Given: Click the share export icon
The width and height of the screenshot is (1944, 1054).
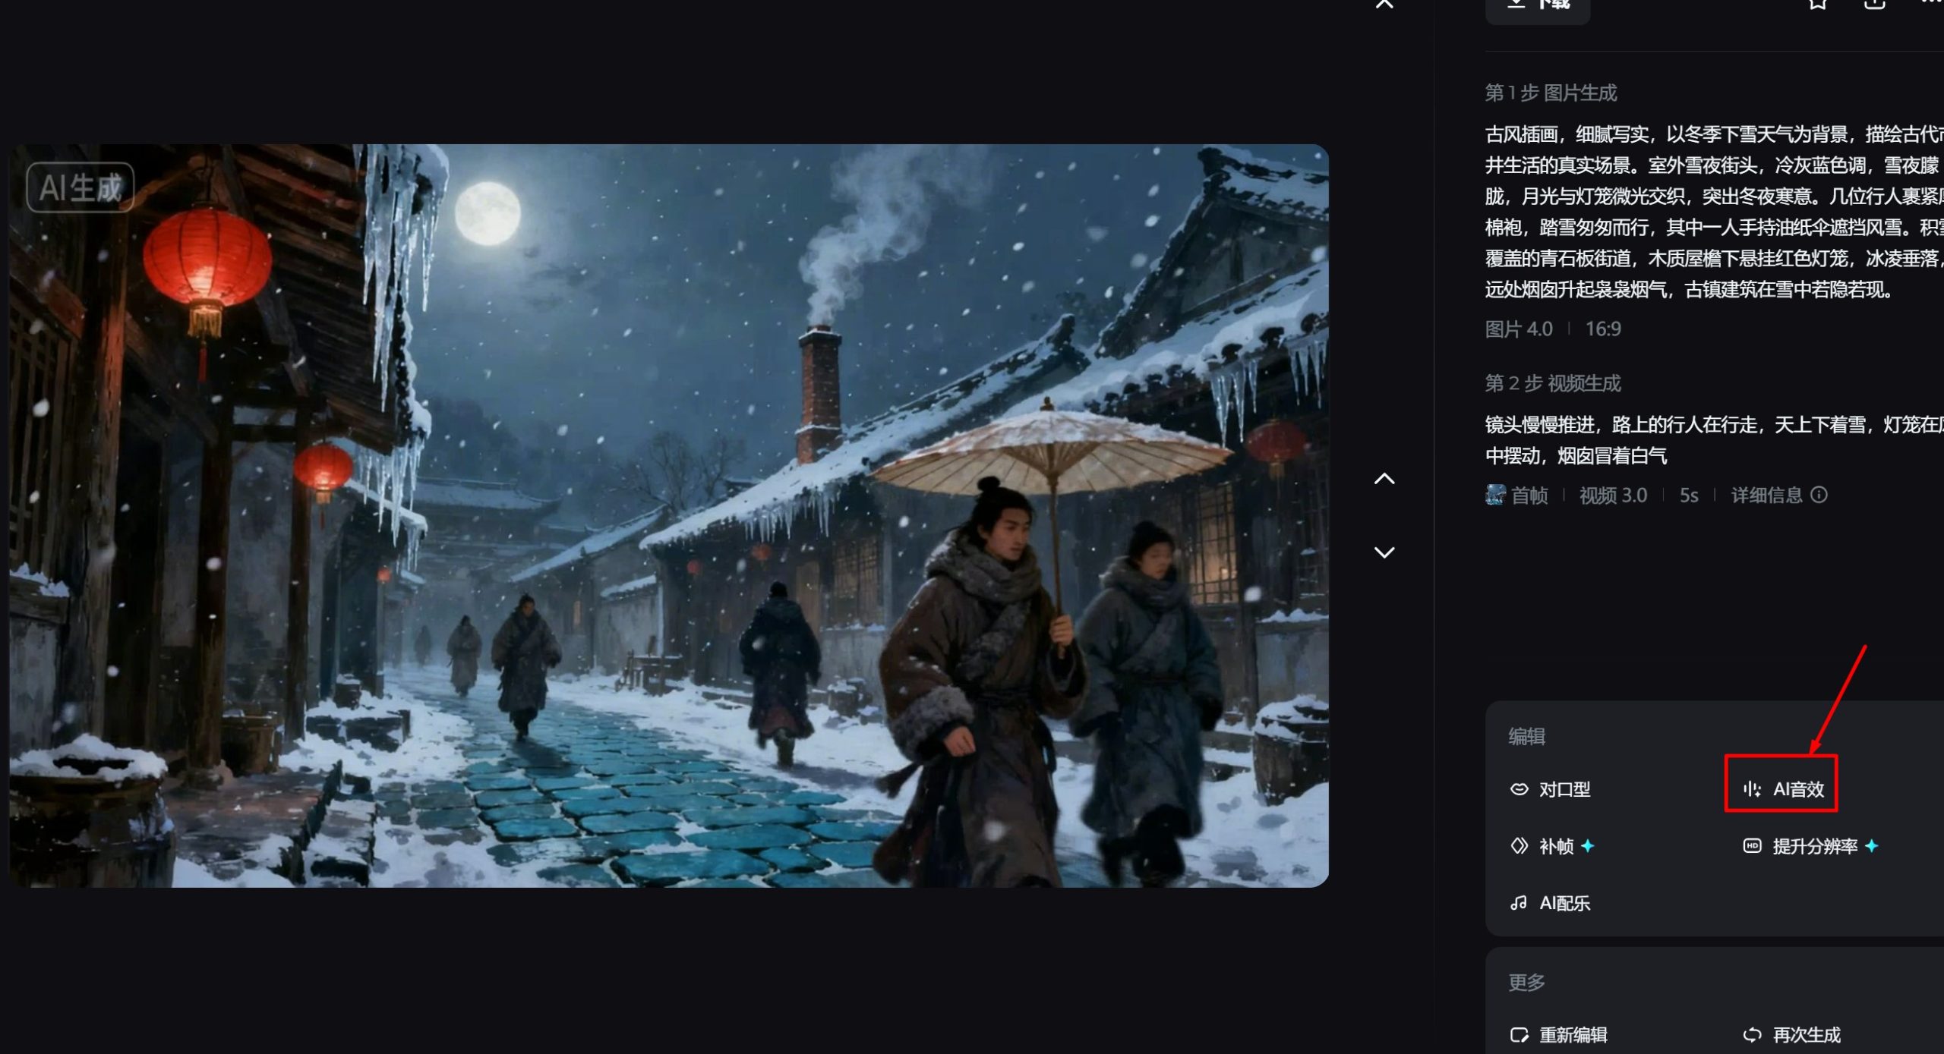Looking at the screenshot, I should tap(1874, 4).
